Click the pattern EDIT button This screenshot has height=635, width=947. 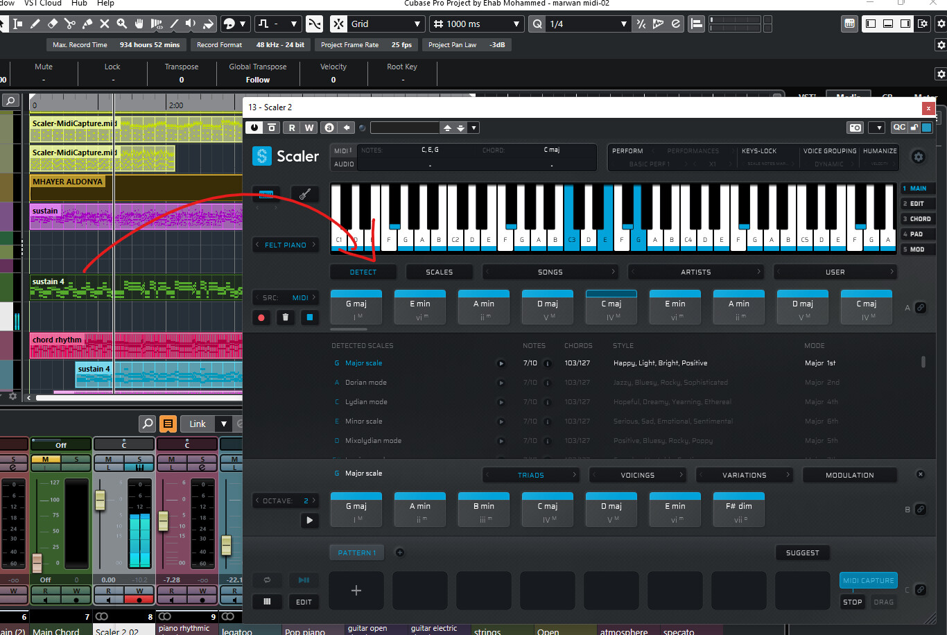[304, 602]
